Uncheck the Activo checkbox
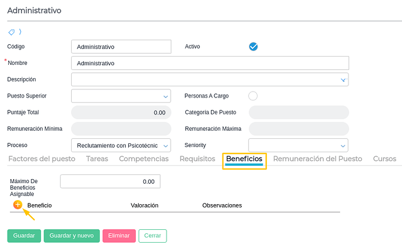Image resolution: width=402 pixels, height=252 pixels. click(x=253, y=47)
